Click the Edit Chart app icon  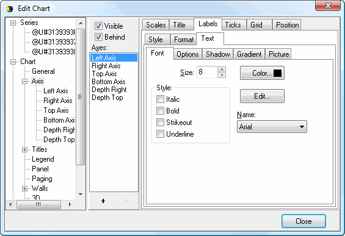[x=10, y=9]
